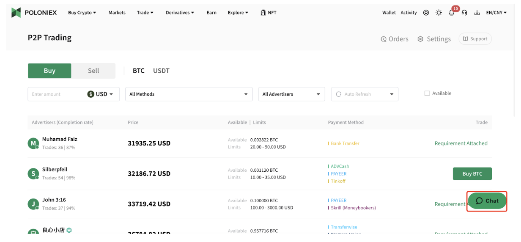Toggle the light/dark theme sun icon
521x242 pixels.
pyautogui.click(x=439, y=13)
